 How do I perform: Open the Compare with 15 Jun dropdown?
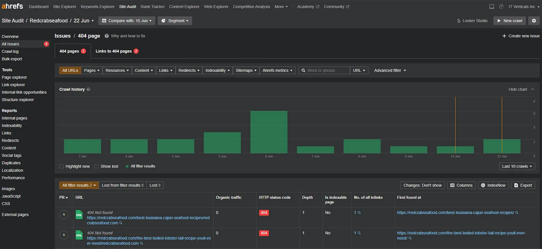[126, 20]
